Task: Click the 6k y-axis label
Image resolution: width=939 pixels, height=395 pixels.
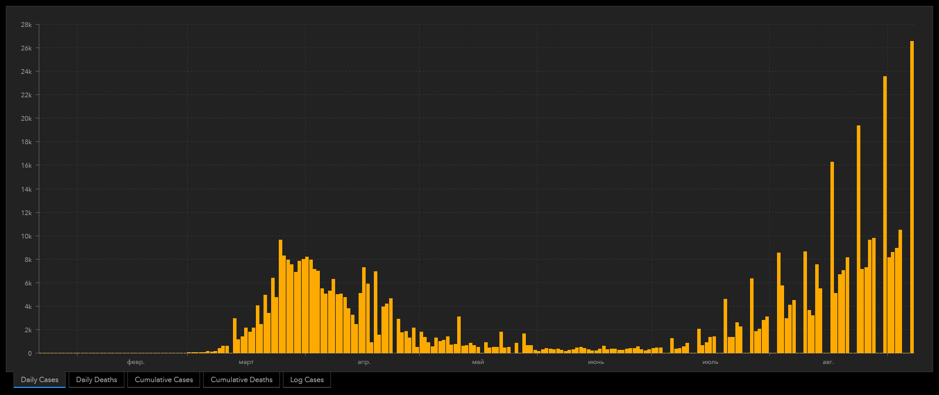Action: [x=28, y=283]
